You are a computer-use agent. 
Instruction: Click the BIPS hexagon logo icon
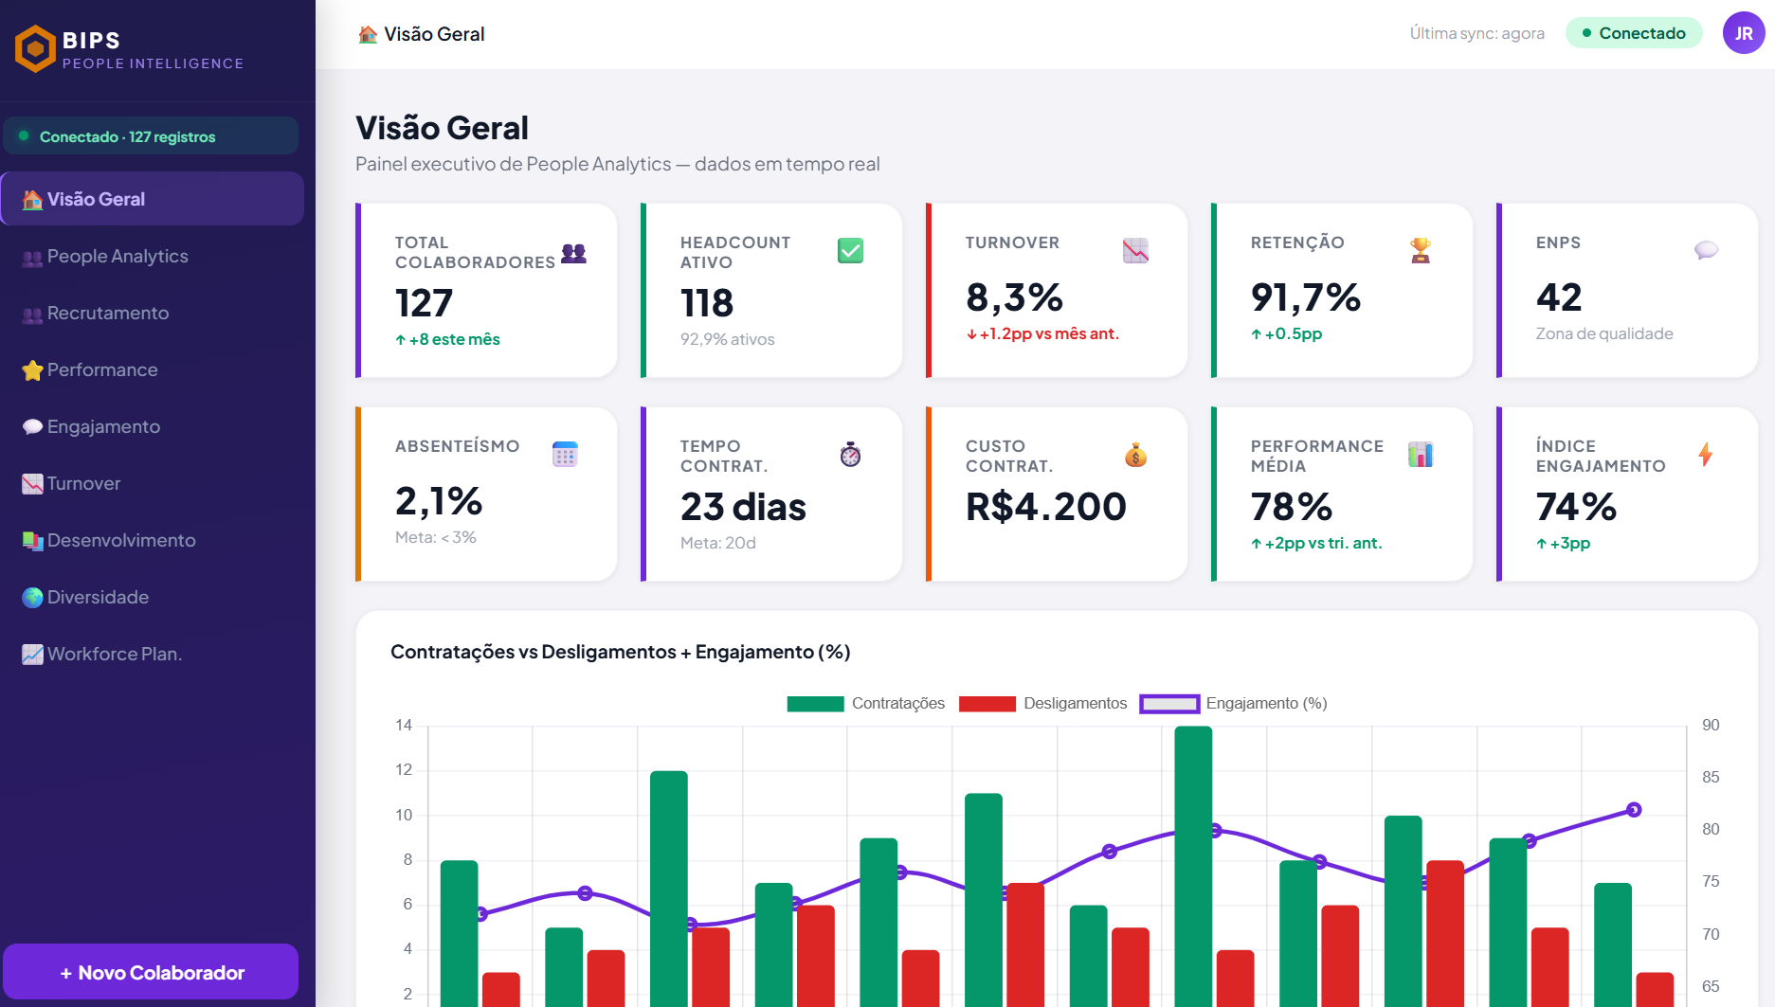click(35, 49)
